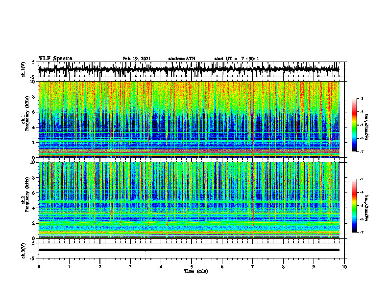The image size is (388, 299).
Task: Click the "ch.1(V)" waveform axis label
Action: (x=24, y=69)
